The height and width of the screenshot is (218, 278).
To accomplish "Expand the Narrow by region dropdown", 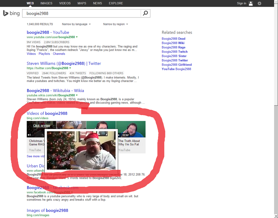I will [116, 24].
